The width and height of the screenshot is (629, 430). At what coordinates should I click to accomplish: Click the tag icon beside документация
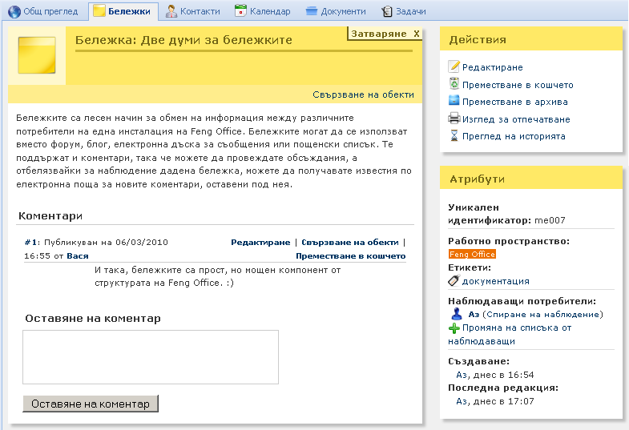[454, 281]
